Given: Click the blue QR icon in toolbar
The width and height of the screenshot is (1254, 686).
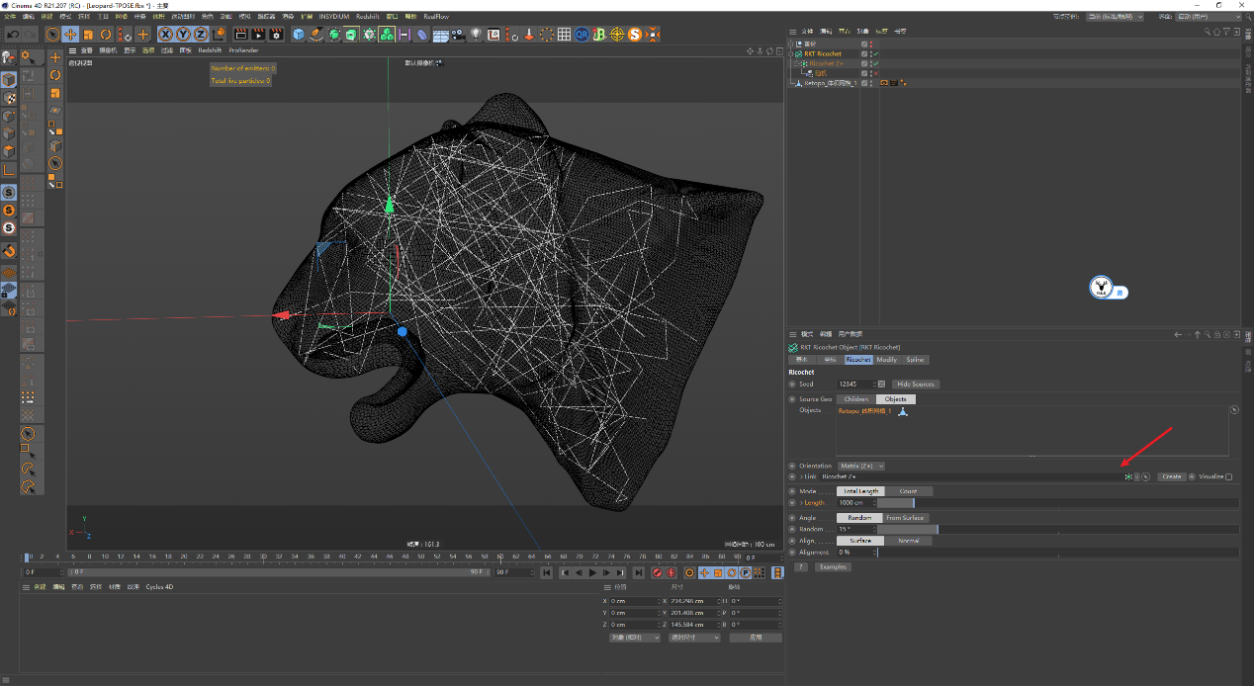Looking at the screenshot, I should point(582,35).
